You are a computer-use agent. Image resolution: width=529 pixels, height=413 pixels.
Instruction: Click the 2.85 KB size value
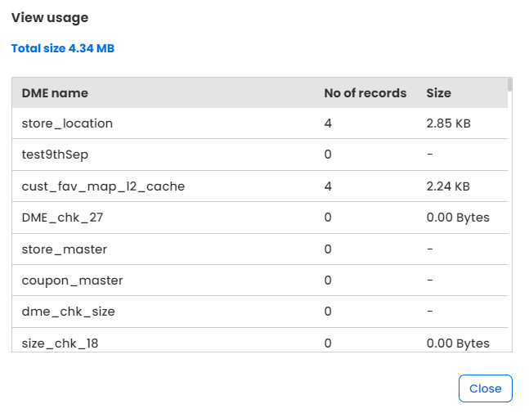[448, 123]
